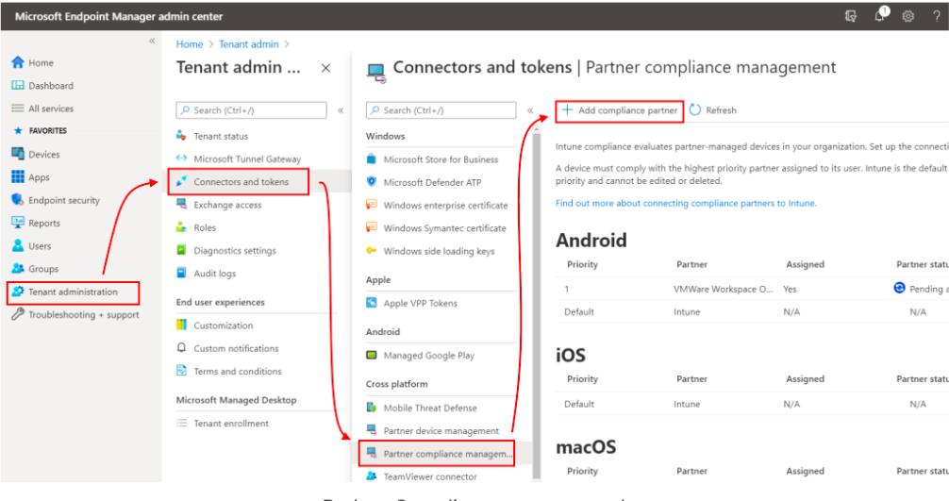
Task: Click the Pending status for VMWare
Action: coord(921,289)
